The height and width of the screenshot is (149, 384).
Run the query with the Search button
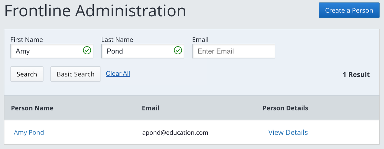pyautogui.click(x=27, y=74)
